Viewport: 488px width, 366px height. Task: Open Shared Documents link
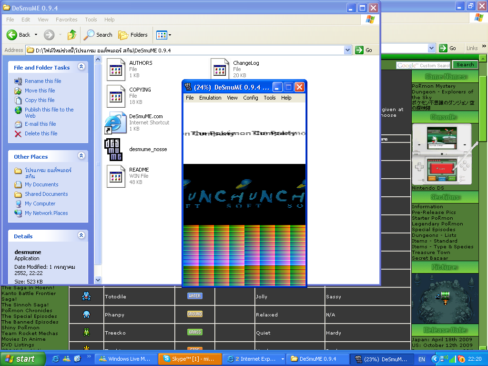click(46, 194)
